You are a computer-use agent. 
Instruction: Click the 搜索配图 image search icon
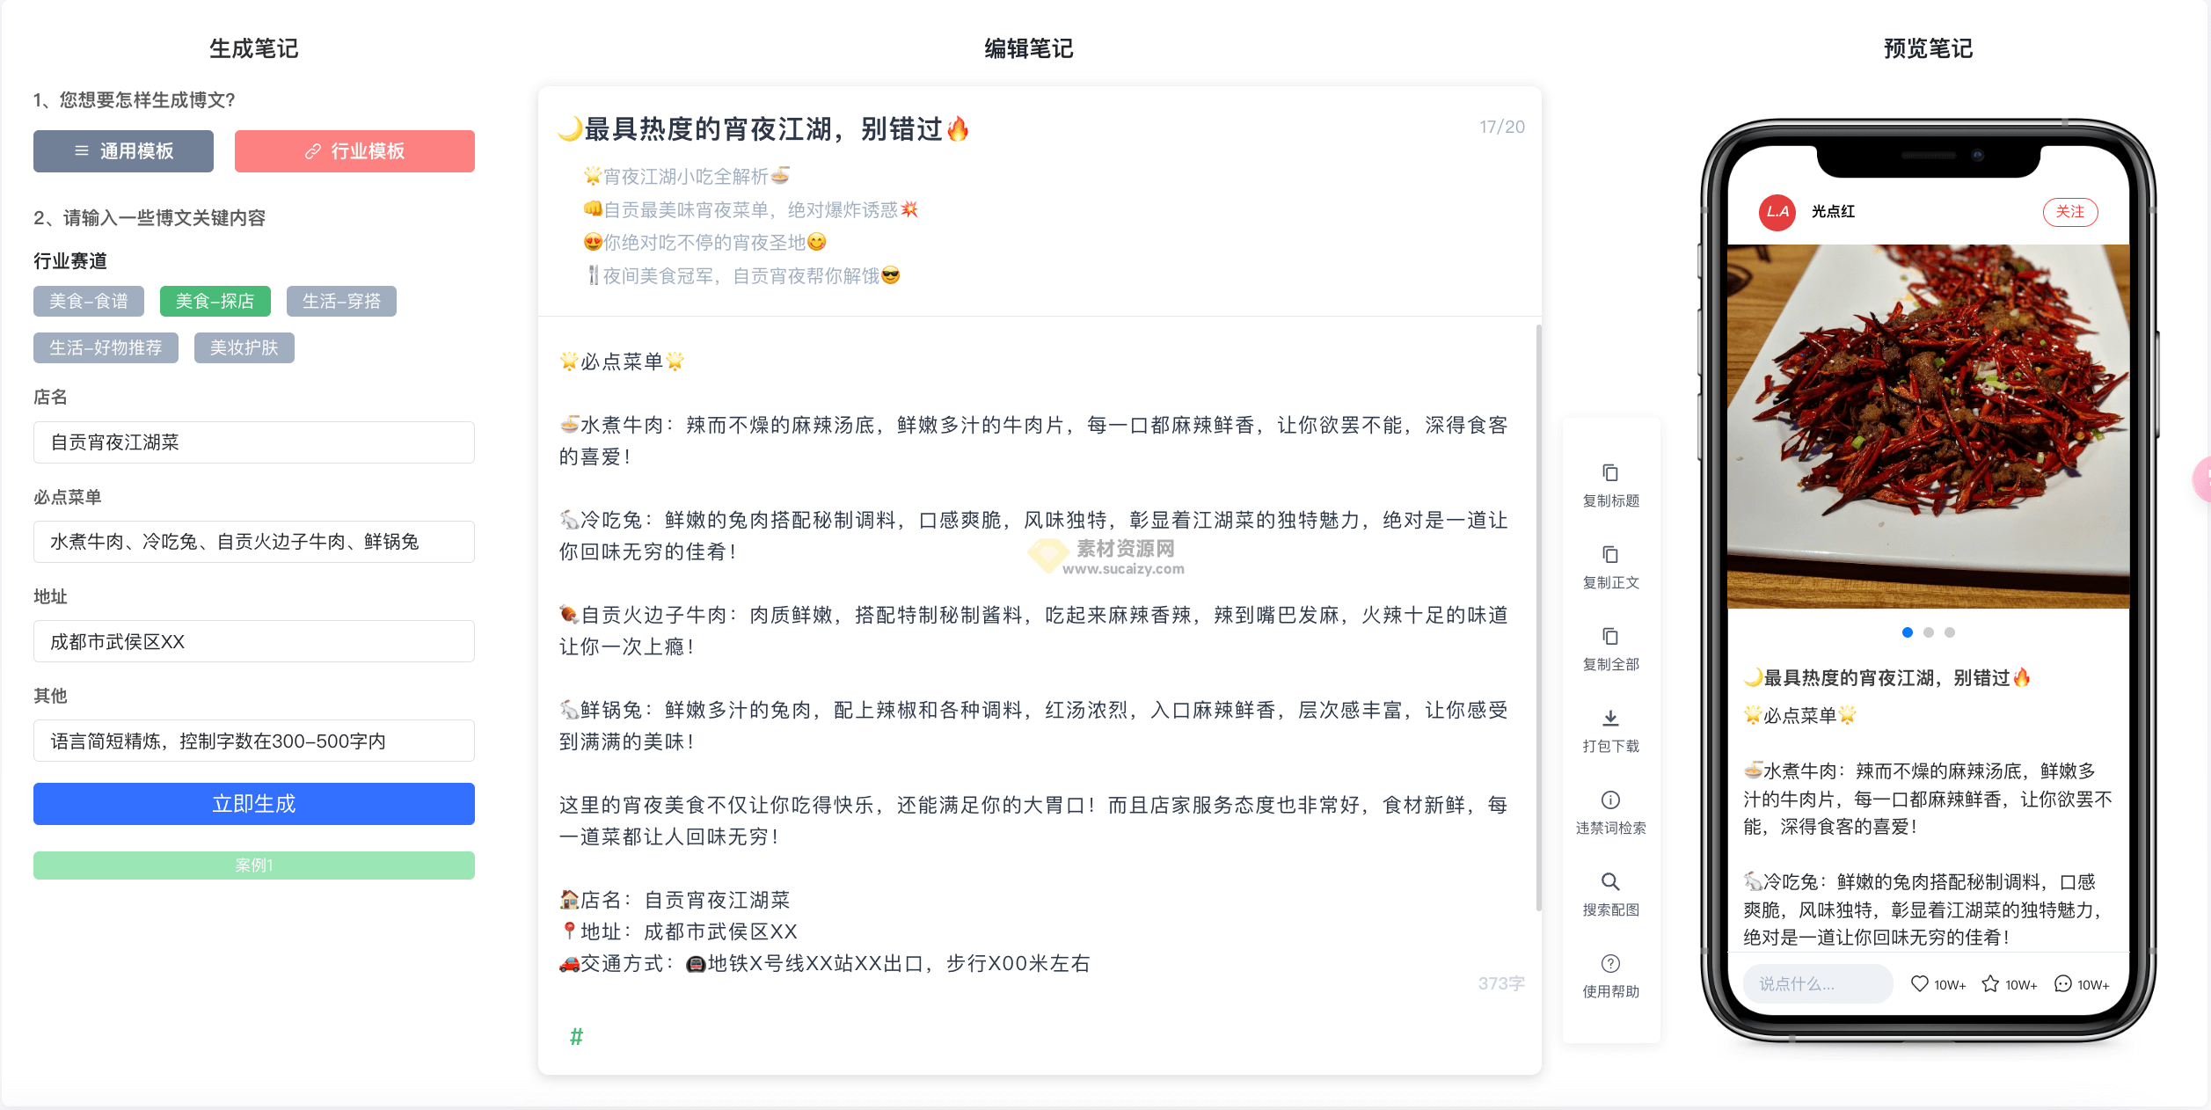(x=1610, y=881)
